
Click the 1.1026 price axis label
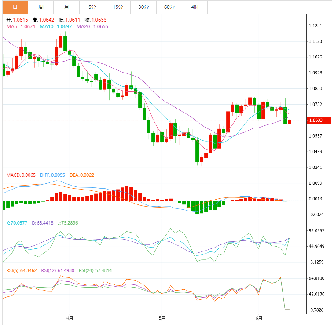[x=316, y=57]
